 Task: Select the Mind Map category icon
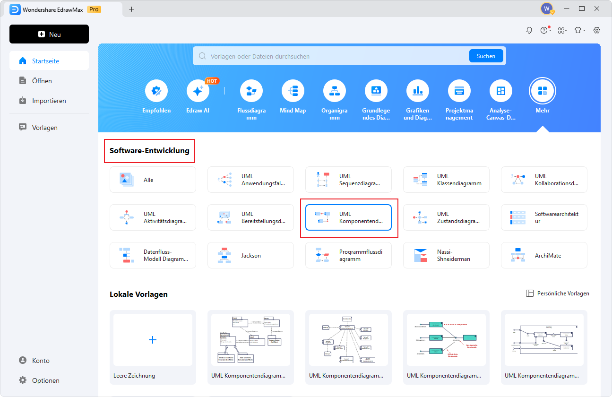[x=293, y=91]
